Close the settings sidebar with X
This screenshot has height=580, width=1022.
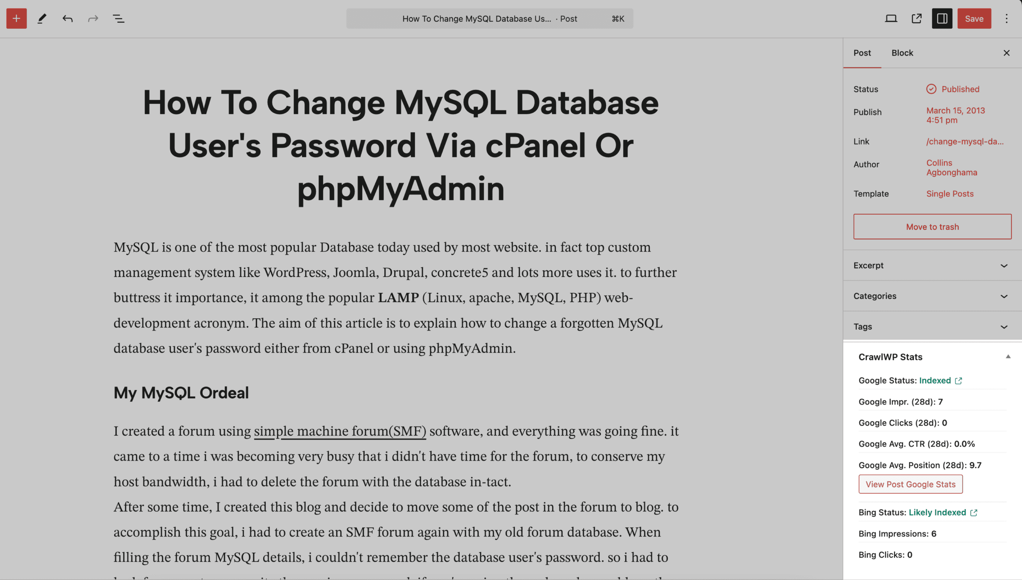(1006, 53)
